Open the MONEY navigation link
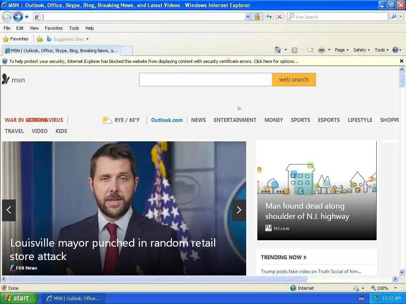 (274, 120)
